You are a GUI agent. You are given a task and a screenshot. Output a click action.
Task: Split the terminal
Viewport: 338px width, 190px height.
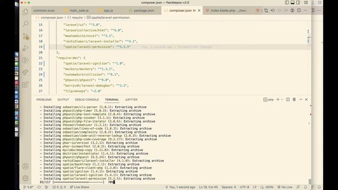pyautogui.click(x=288, y=100)
